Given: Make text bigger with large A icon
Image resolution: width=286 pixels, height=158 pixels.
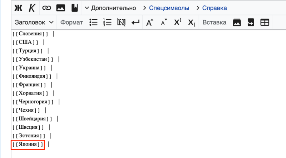Looking at the screenshot, I should pos(150,22).
